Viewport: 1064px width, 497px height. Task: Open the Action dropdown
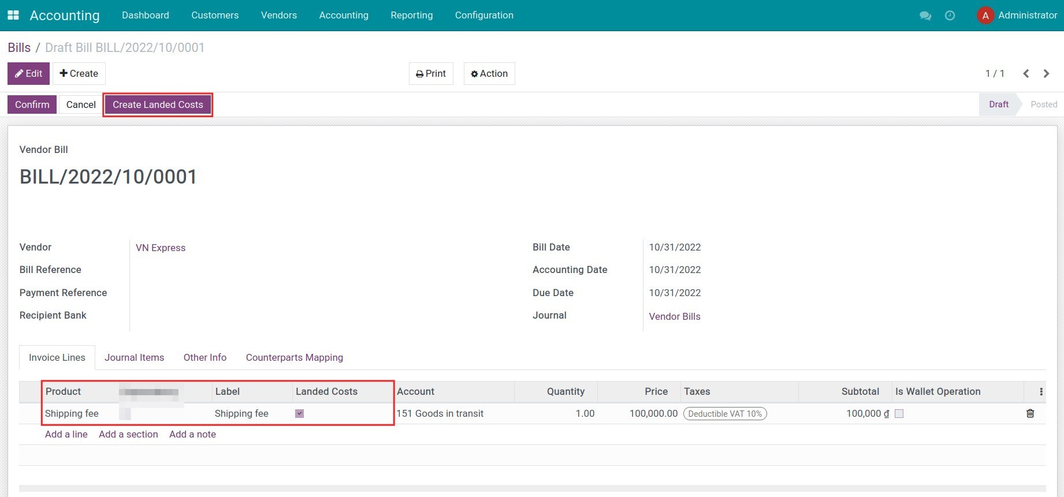(x=489, y=74)
